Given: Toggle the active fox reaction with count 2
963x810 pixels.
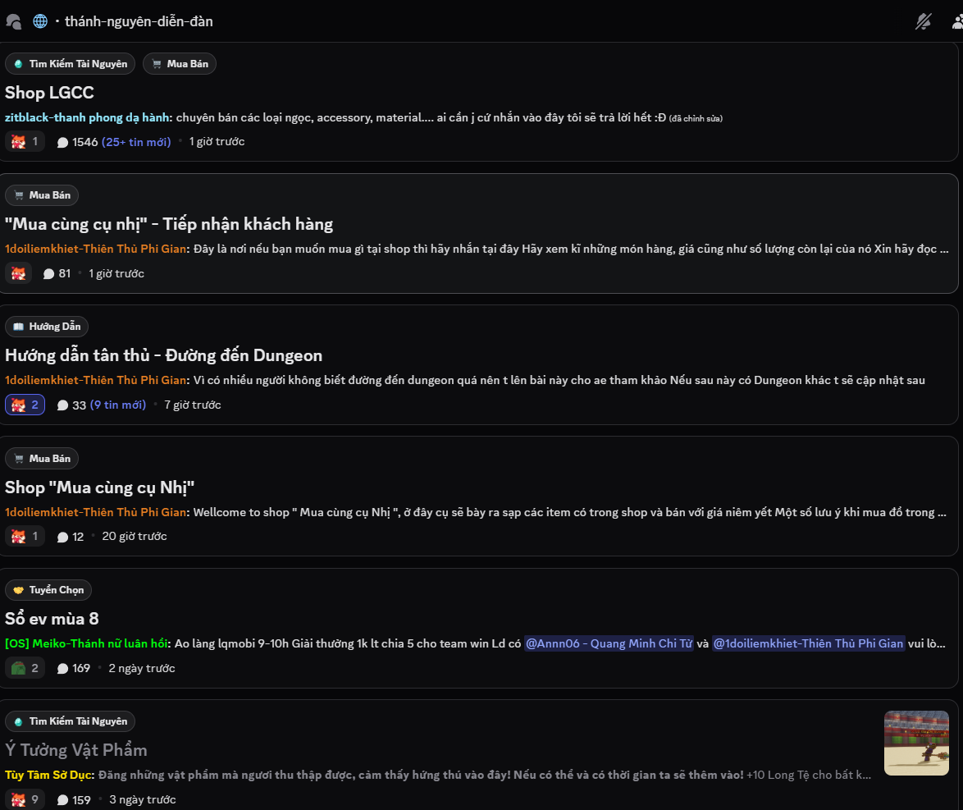Looking at the screenshot, I should tap(25, 405).
